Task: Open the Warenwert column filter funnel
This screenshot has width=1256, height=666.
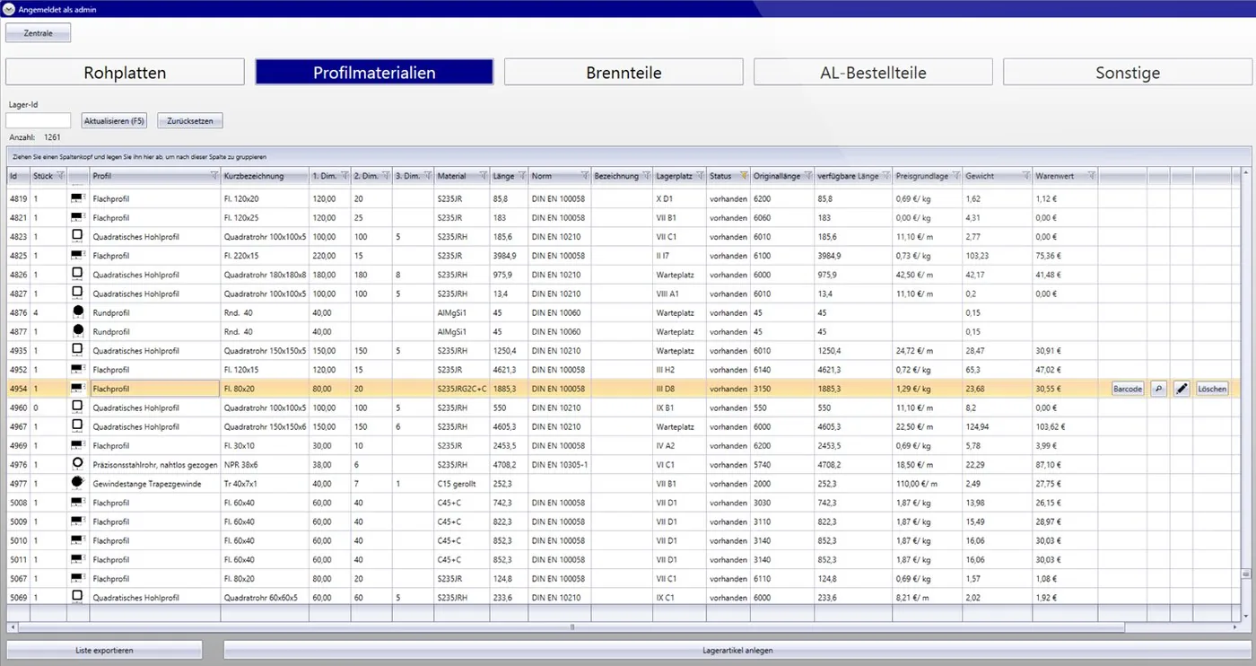Action: click(x=1090, y=176)
